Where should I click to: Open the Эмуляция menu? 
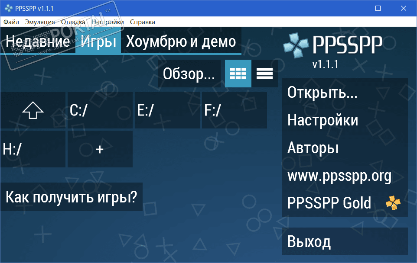coord(40,22)
